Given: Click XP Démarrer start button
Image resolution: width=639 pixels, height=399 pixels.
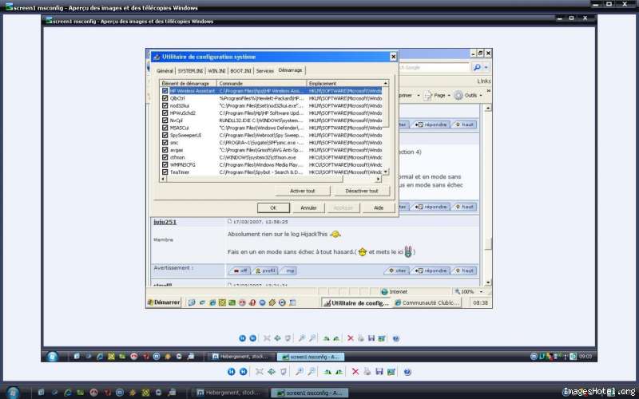Looking at the screenshot, I should click(164, 302).
